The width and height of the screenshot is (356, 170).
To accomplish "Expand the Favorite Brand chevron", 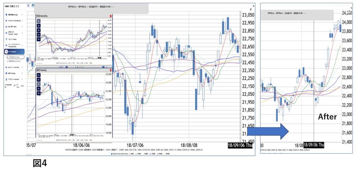I will point(22,33).
